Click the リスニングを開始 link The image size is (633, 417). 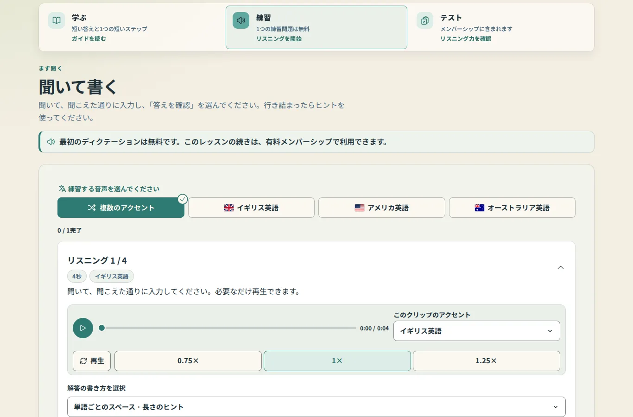tap(279, 39)
